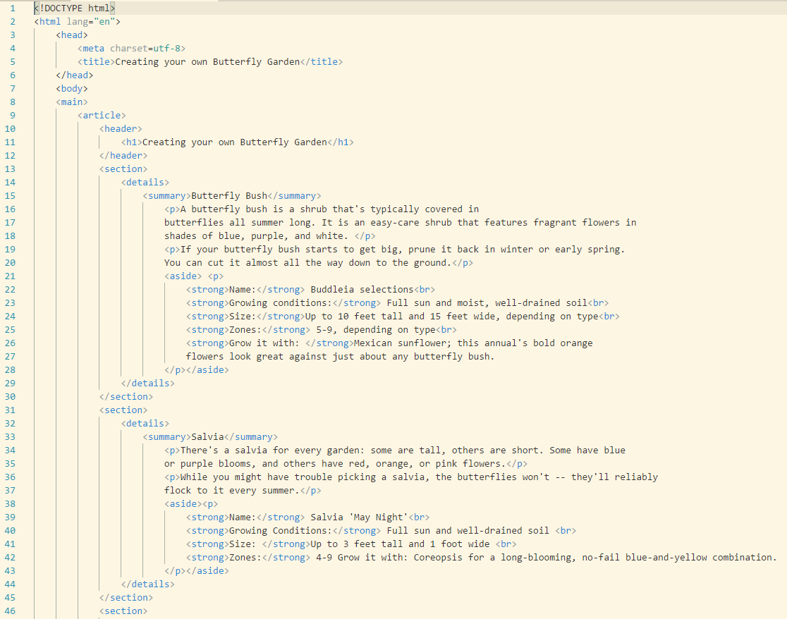Click the closing /header tag on line 12

point(123,156)
